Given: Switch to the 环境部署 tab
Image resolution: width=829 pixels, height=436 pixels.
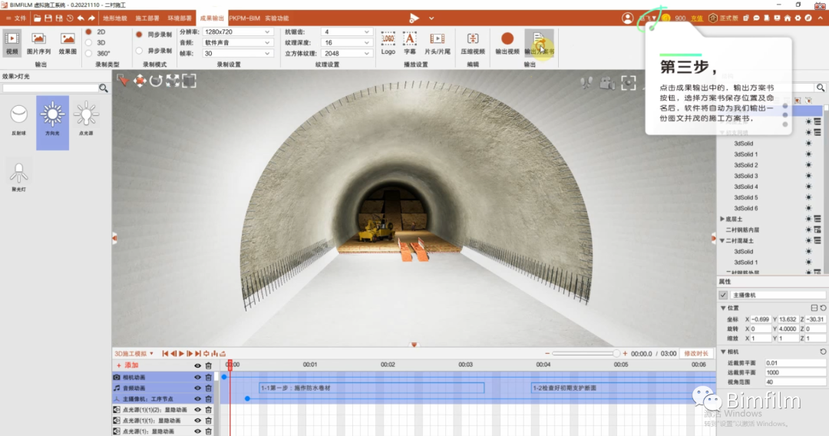Looking at the screenshot, I should click(179, 18).
